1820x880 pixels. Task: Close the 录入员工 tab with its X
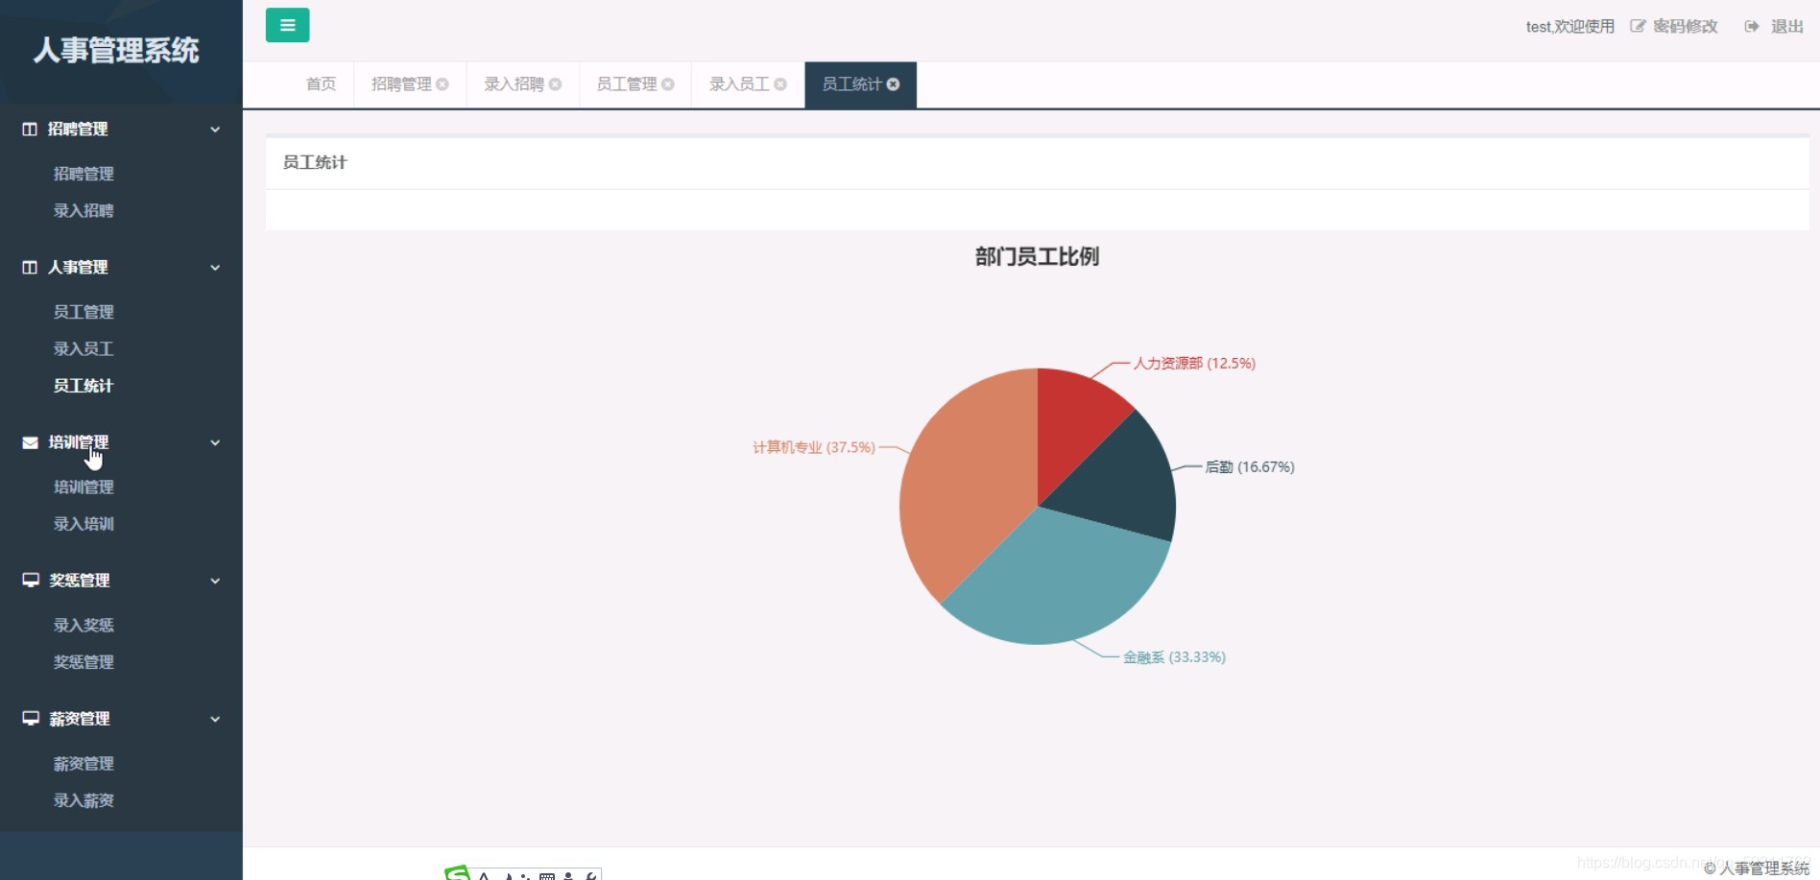click(x=781, y=83)
